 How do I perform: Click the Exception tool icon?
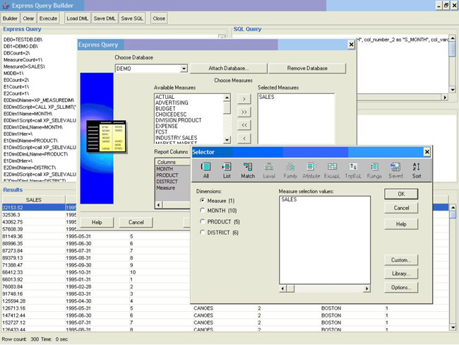(x=332, y=170)
